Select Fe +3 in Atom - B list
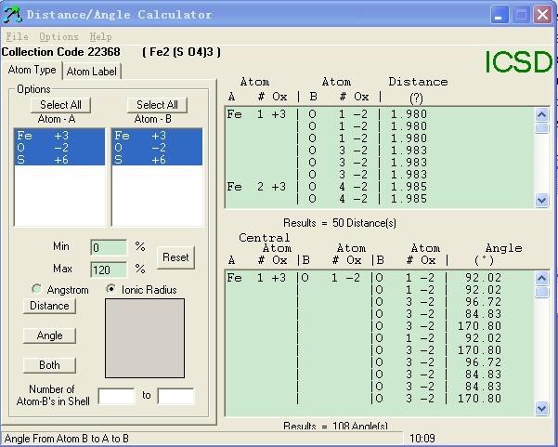 pos(157,136)
